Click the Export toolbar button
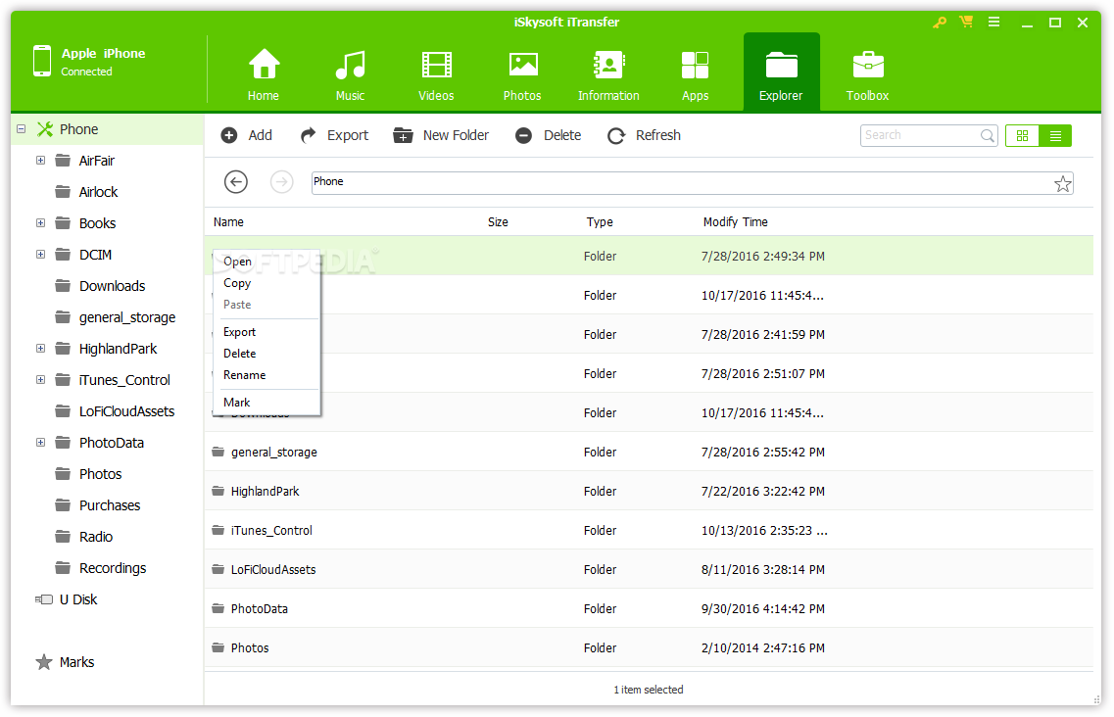The height and width of the screenshot is (717, 1114). pyautogui.click(x=335, y=135)
